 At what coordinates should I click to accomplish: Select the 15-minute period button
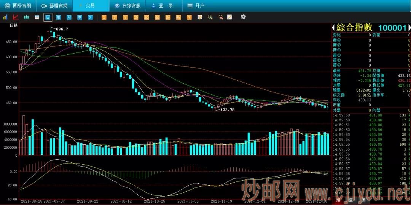pyautogui.click(x=136, y=17)
